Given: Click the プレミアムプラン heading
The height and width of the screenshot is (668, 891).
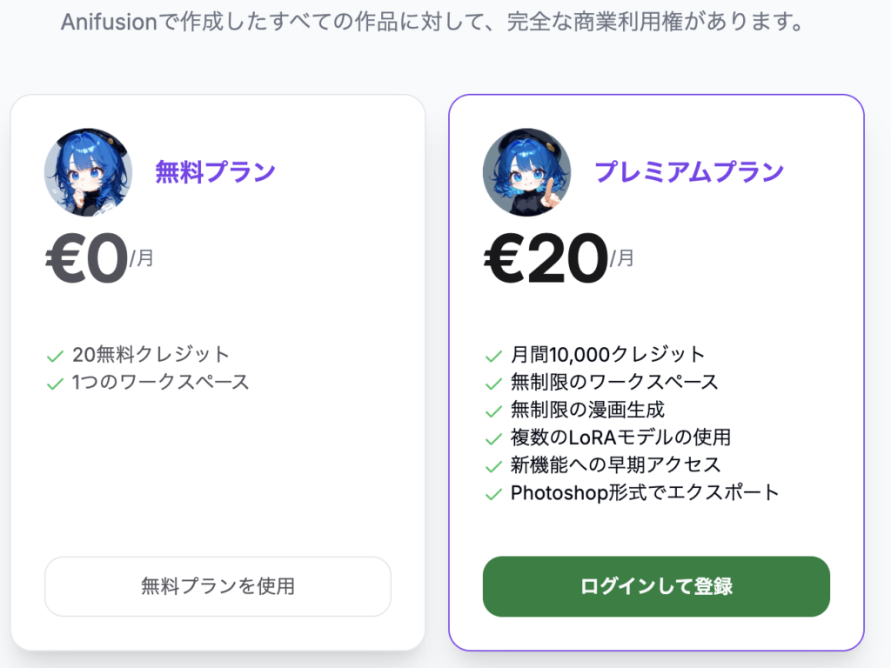Looking at the screenshot, I should tap(689, 172).
